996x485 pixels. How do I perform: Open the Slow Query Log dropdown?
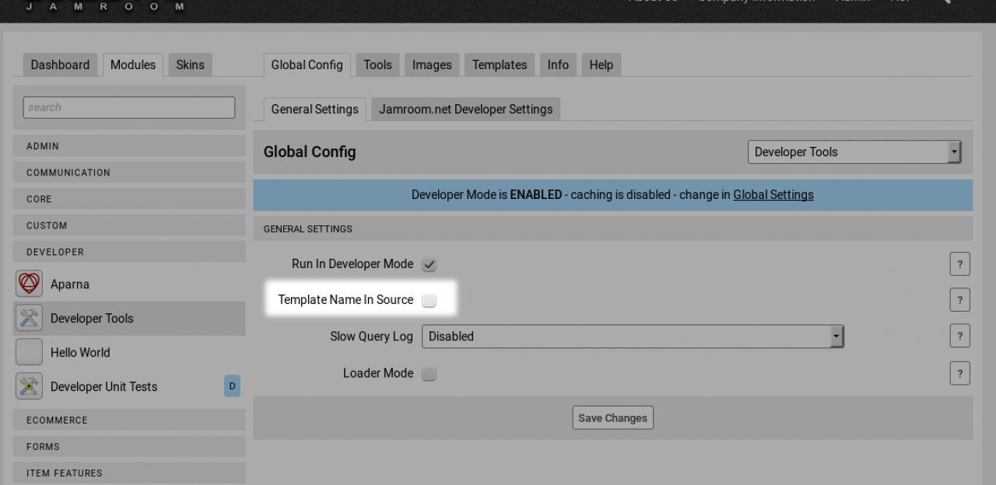pyautogui.click(x=632, y=337)
